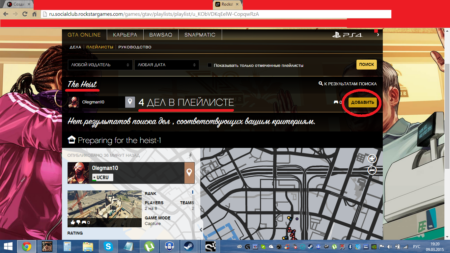450x253 pixels.
Task: Click the '2 на 8' players value
Action: pos(151,209)
